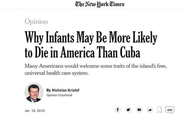The height and width of the screenshot is (121, 182).
Task: Open the 498 comments bubble
Action: (170, 110)
